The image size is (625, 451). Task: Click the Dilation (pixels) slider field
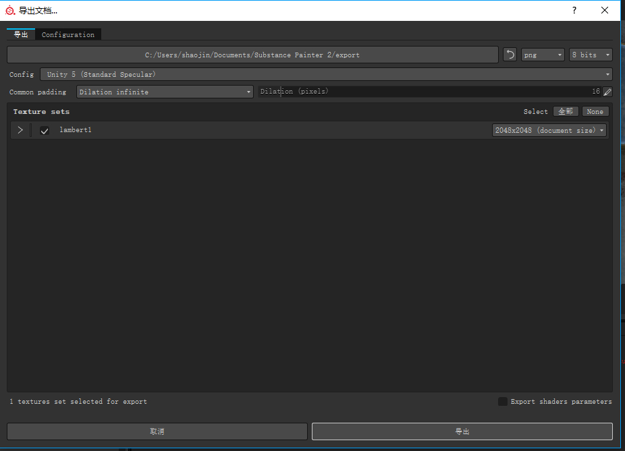[430, 92]
